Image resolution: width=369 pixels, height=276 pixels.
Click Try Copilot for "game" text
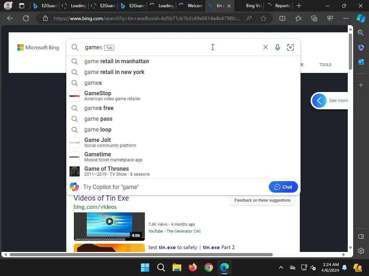coord(111,187)
